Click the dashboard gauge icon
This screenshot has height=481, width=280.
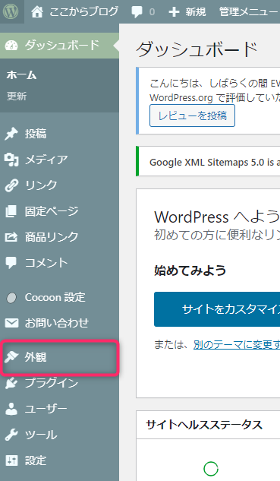(x=11, y=46)
